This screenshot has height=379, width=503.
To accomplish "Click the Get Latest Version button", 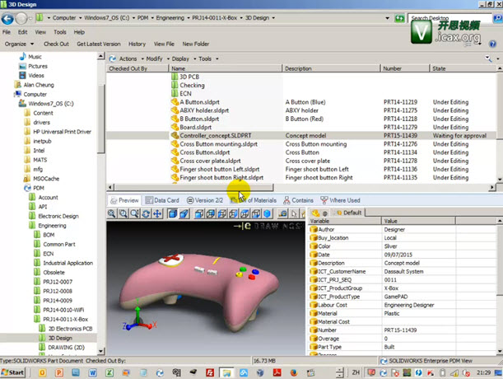I will coord(99,44).
